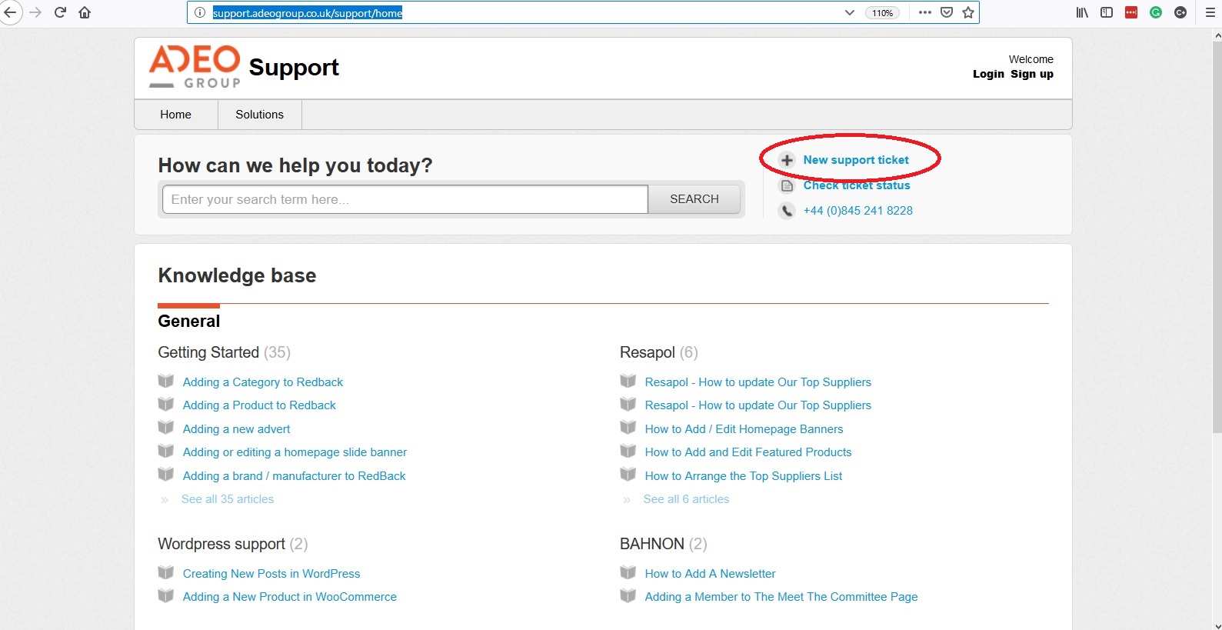
Task: Open article Adding a new advert
Action: pos(237,429)
